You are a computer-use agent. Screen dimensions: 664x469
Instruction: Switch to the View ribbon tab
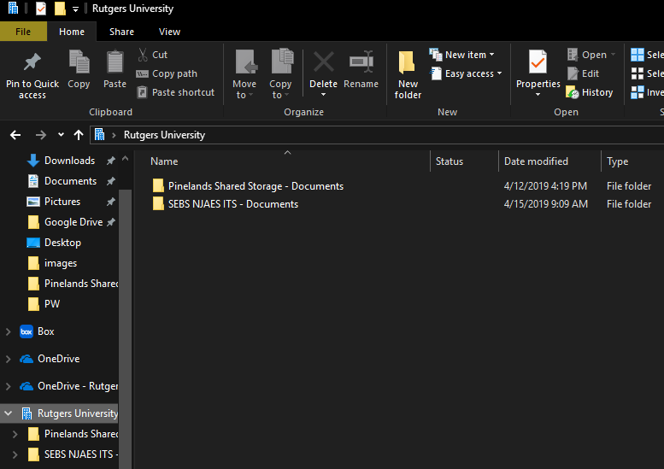[x=169, y=32]
